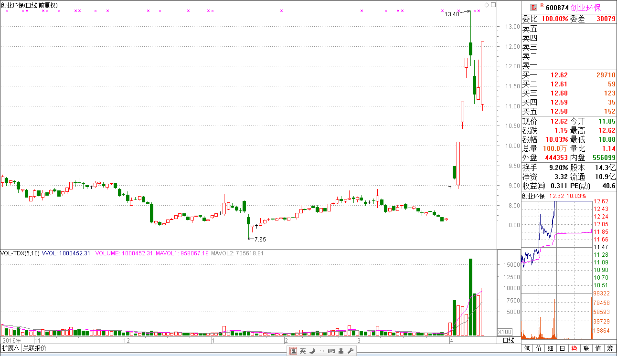
Task: Click the red L badge beside 600874
Action: point(533,7)
